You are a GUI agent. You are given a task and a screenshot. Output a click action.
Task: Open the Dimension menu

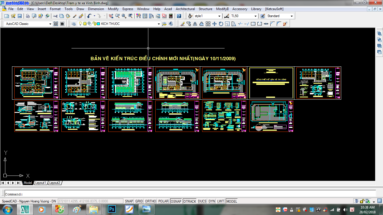click(96, 9)
